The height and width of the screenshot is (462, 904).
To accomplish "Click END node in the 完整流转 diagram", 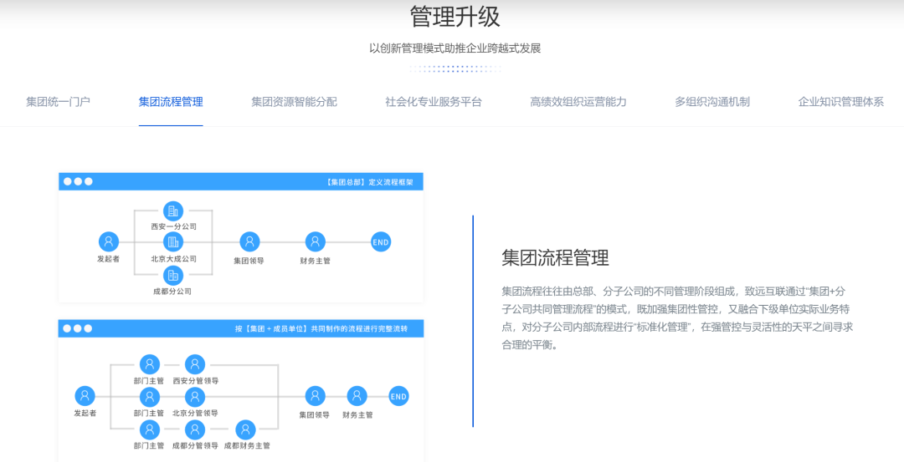I will [398, 396].
